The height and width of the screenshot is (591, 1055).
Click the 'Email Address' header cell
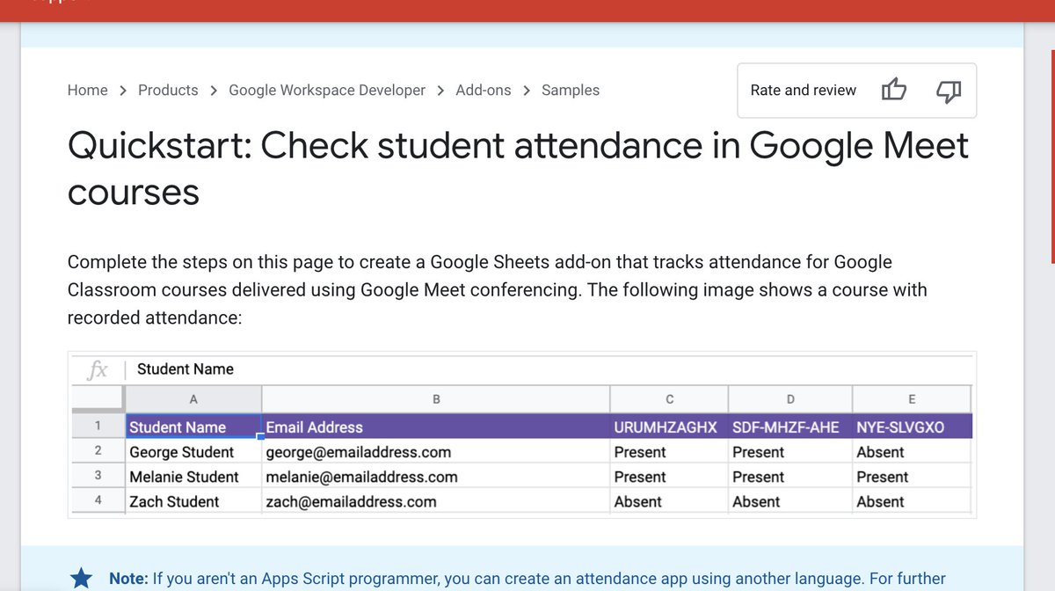[x=436, y=427]
